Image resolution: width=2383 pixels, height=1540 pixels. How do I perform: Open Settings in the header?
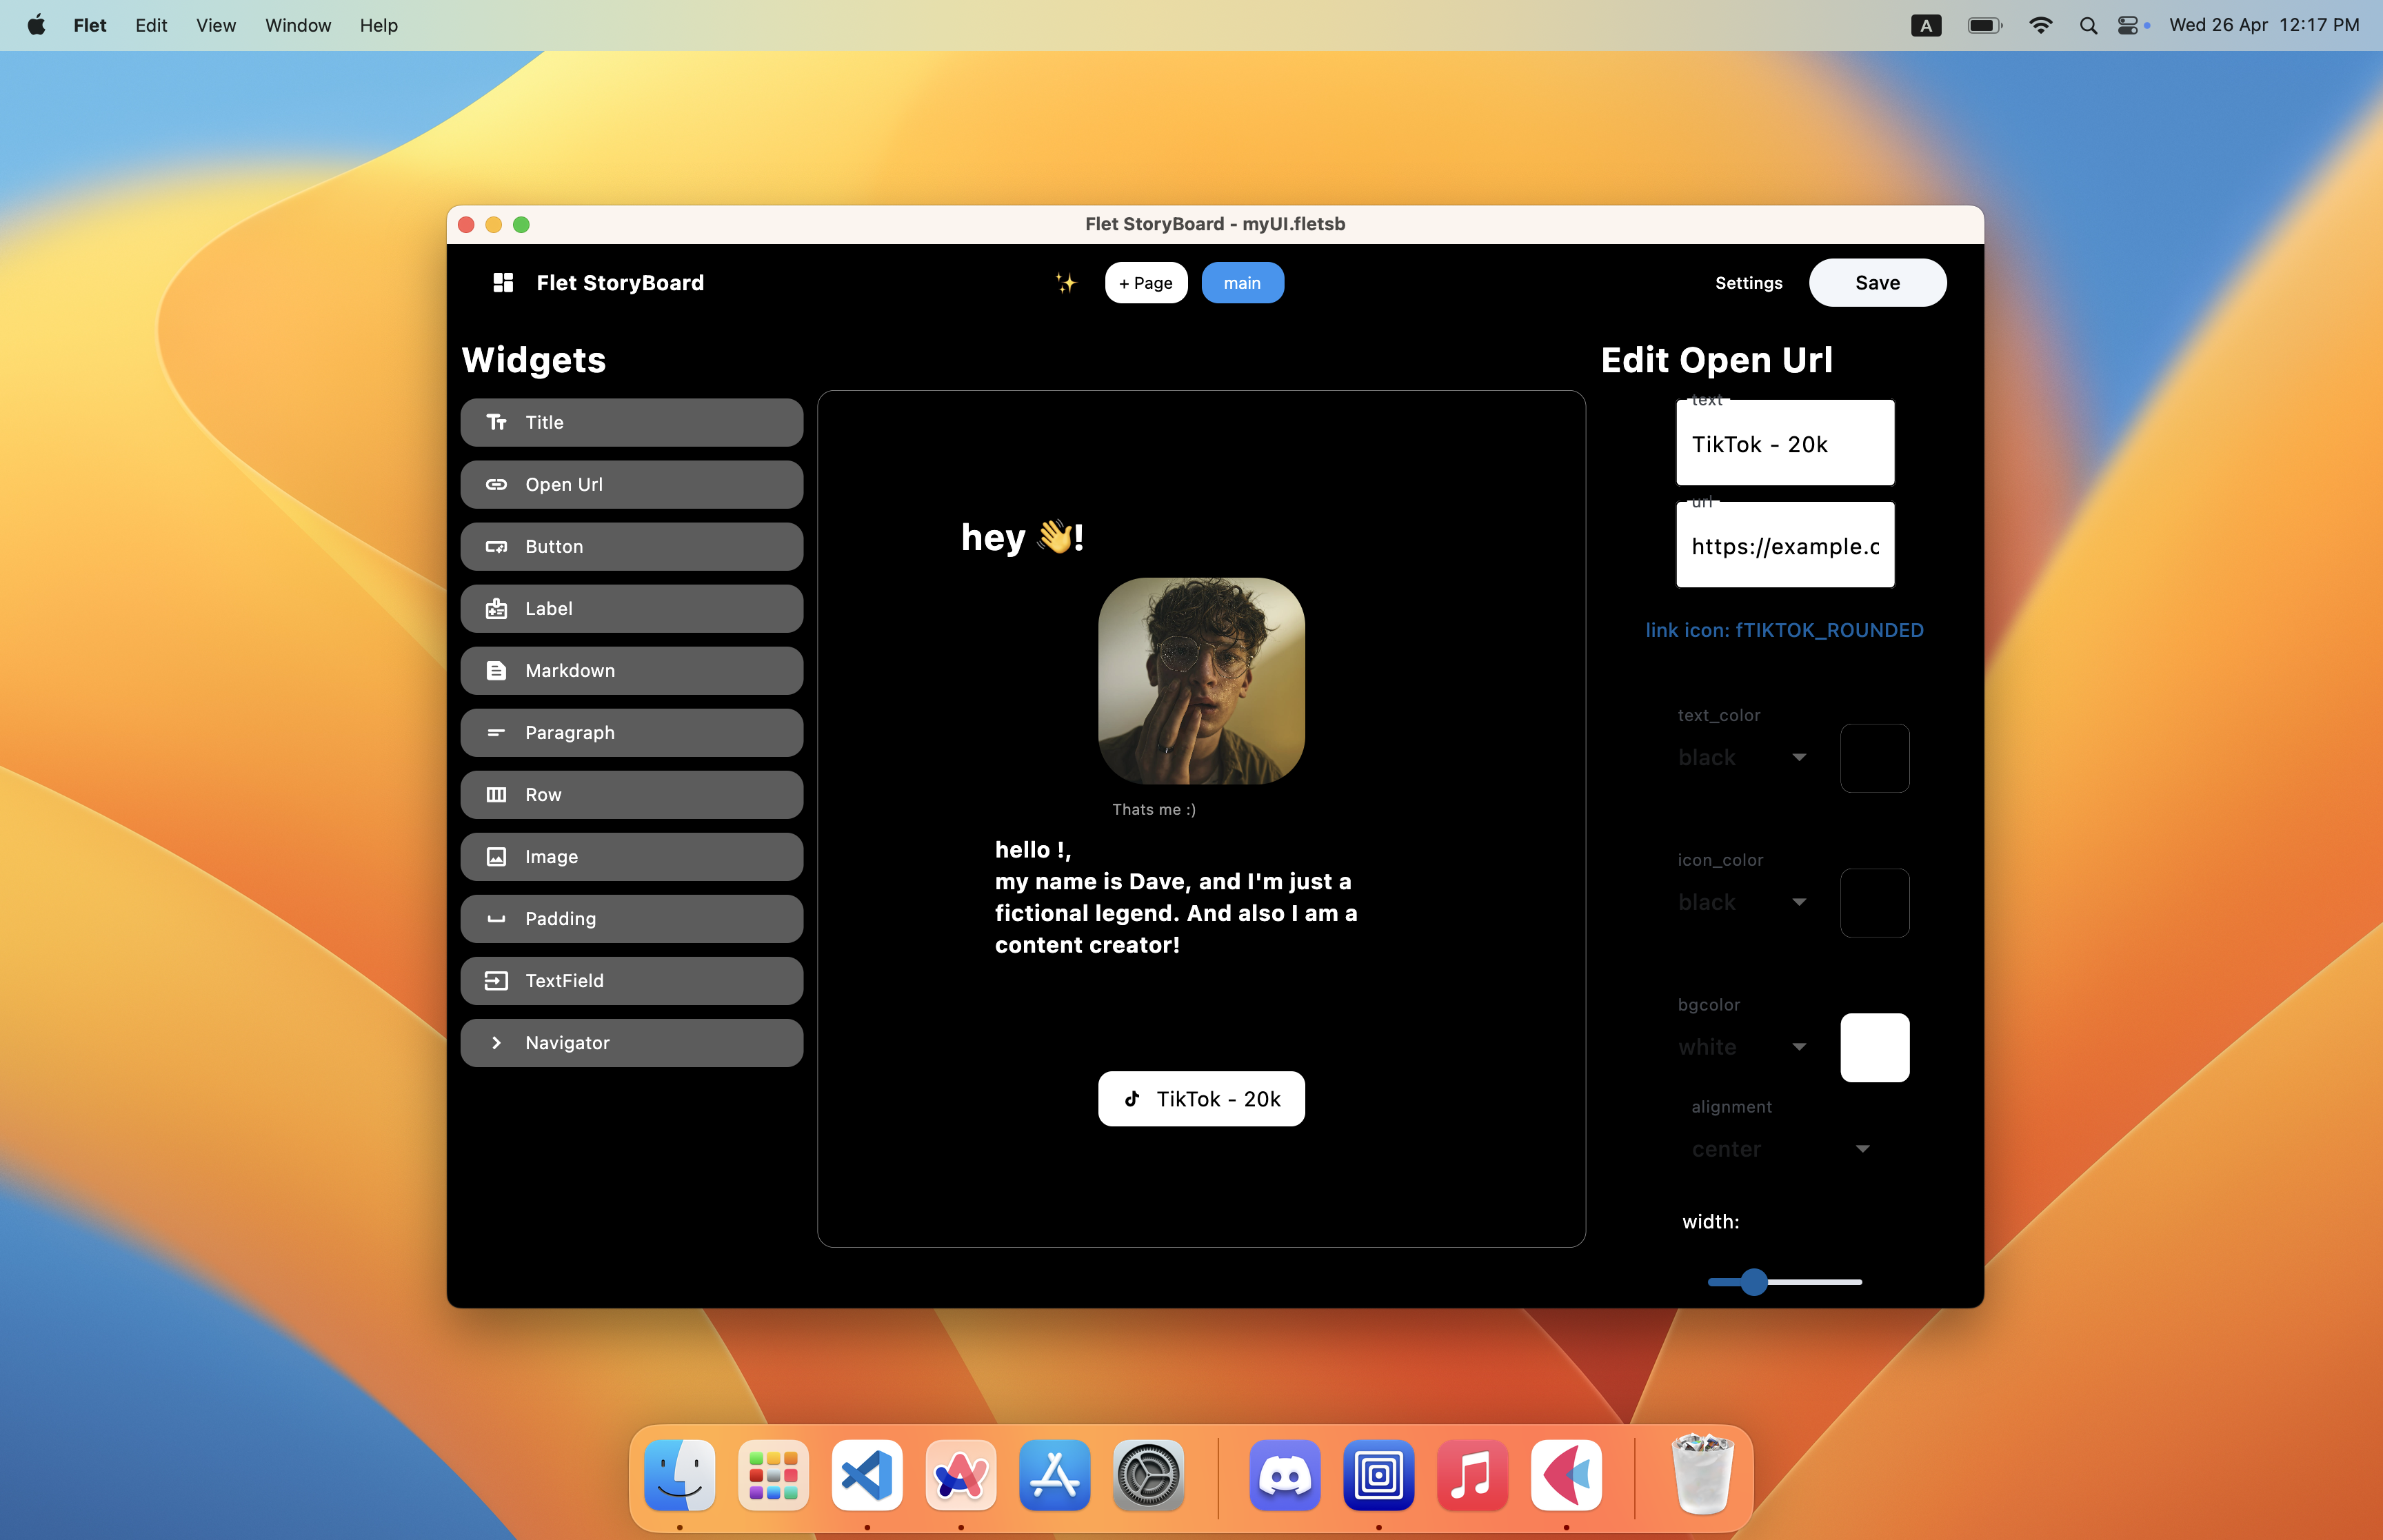click(x=1748, y=283)
